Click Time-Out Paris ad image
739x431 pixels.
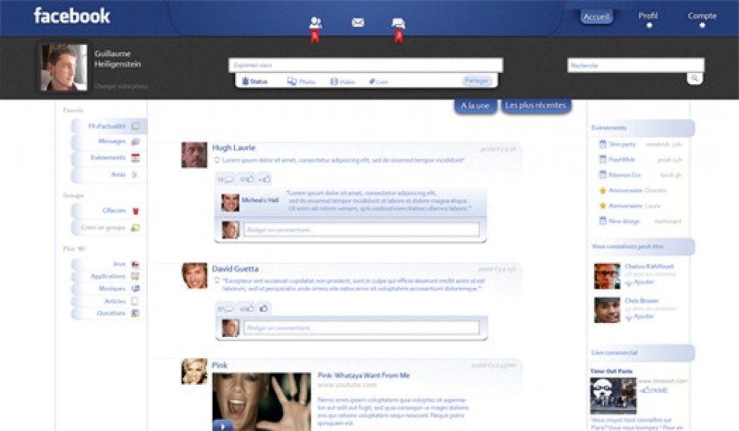coord(613,396)
